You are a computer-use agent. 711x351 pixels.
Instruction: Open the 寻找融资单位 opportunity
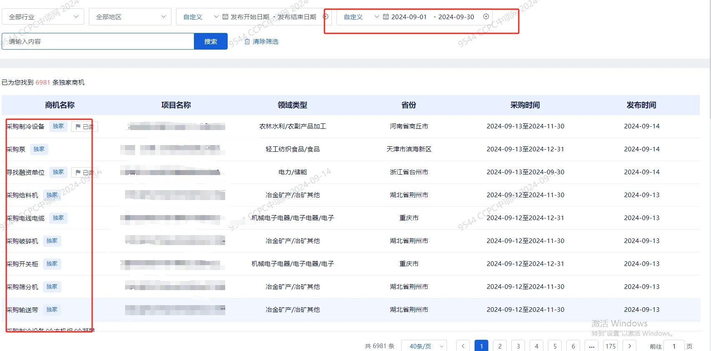[25, 172]
